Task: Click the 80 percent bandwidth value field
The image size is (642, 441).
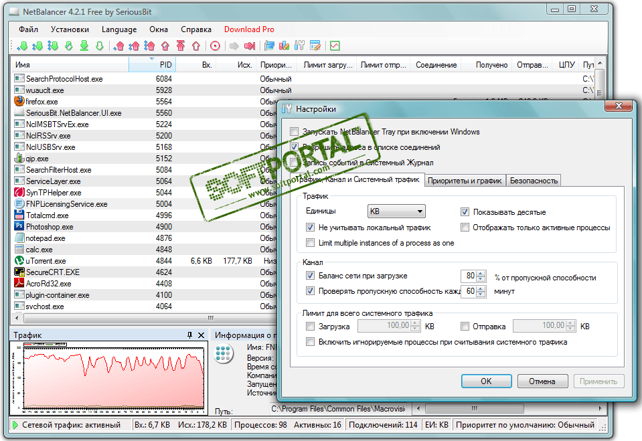Action: (x=469, y=276)
